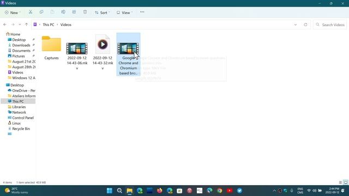Viewport: 349px width, 196px height.
Task: Show hidden system tray icons chevron
Action: point(274,191)
